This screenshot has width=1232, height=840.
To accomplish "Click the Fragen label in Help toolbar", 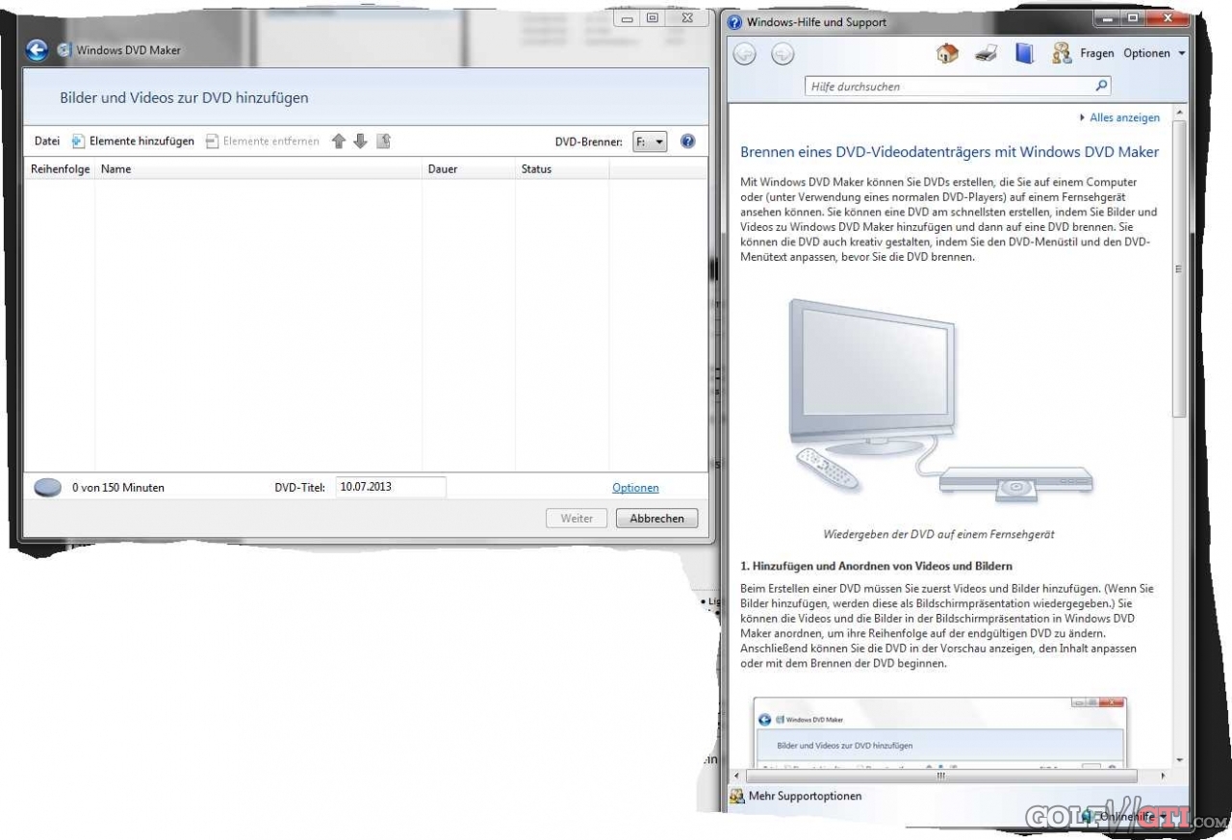I will (x=1097, y=54).
